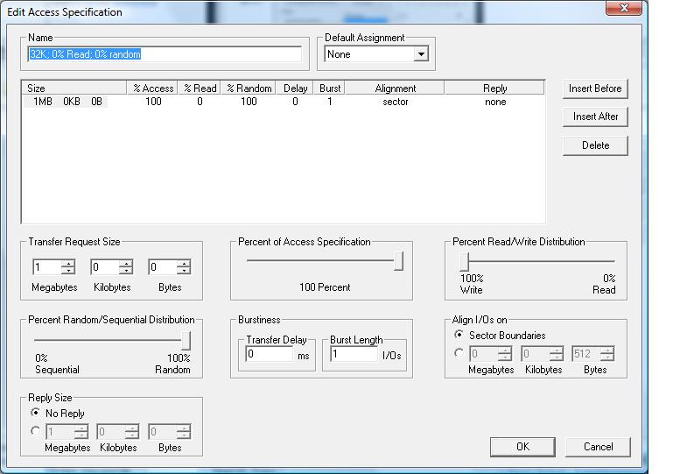The height and width of the screenshot is (474, 680).
Task: Select the custom reply size radio button
Action: [36, 431]
